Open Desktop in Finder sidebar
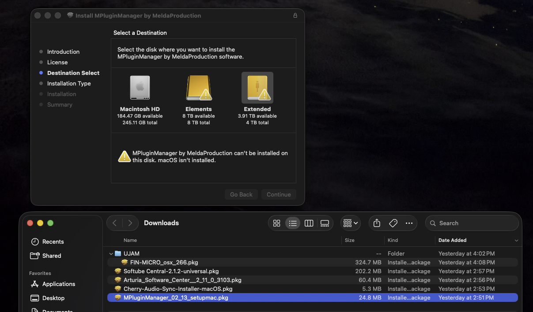 tap(53, 298)
